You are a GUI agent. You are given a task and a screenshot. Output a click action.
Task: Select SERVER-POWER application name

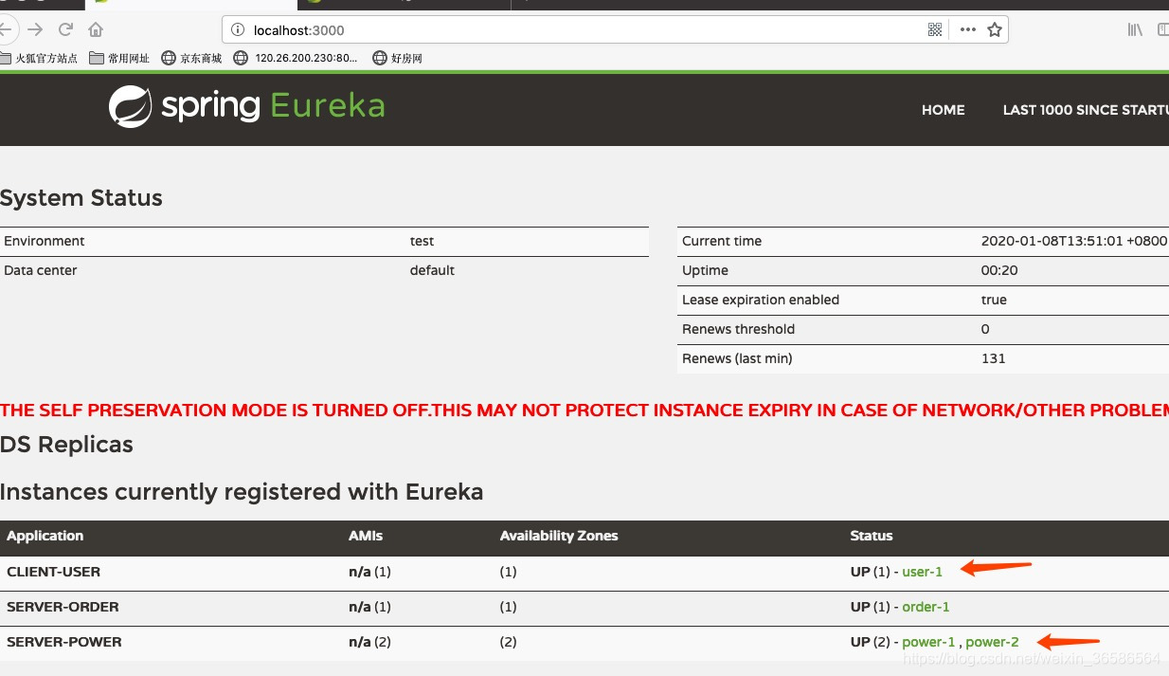click(x=64, y=642)
